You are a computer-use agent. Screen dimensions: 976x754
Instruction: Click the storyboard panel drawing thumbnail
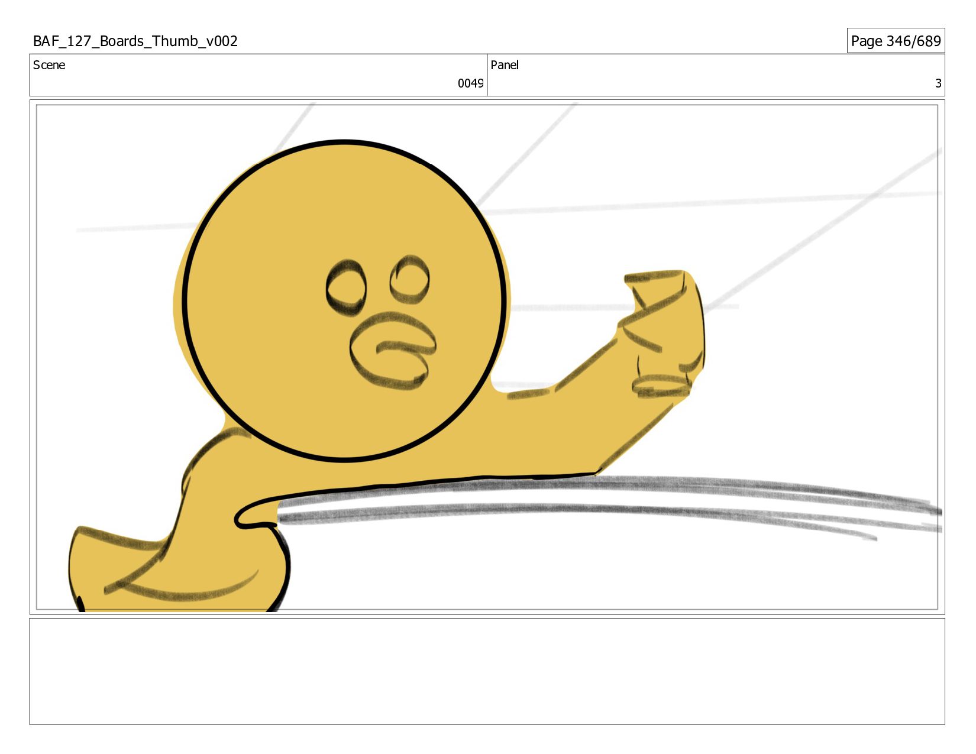pyautogui.click(x=487, y=357)
